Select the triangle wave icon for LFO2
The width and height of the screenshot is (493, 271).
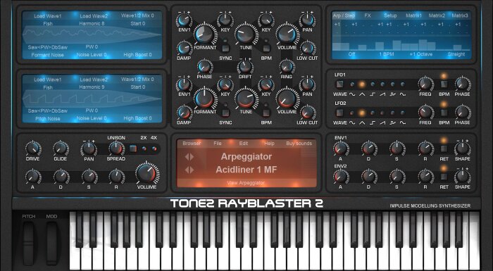pyautogui.click(x=362, y=122)
